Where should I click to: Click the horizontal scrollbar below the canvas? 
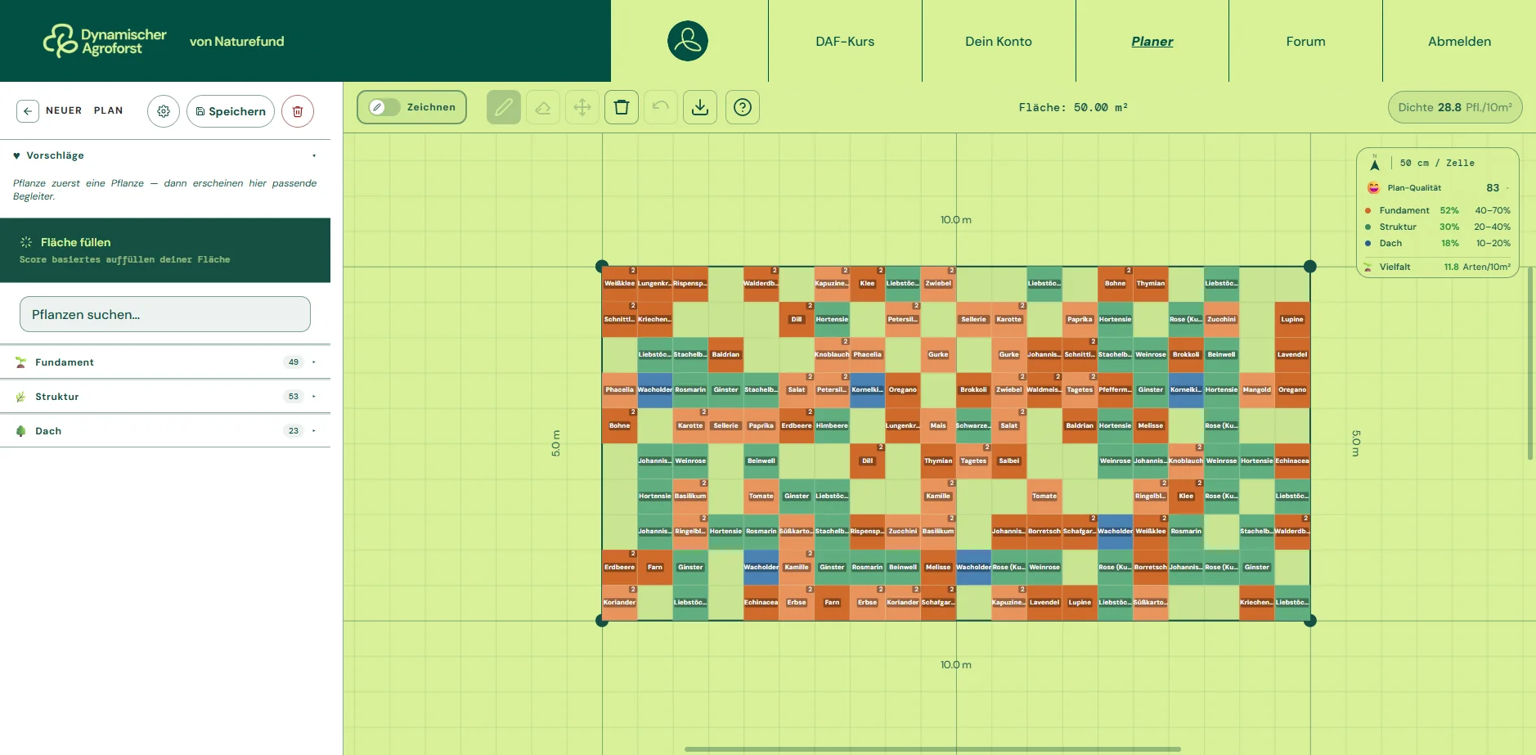pos(932,748)
